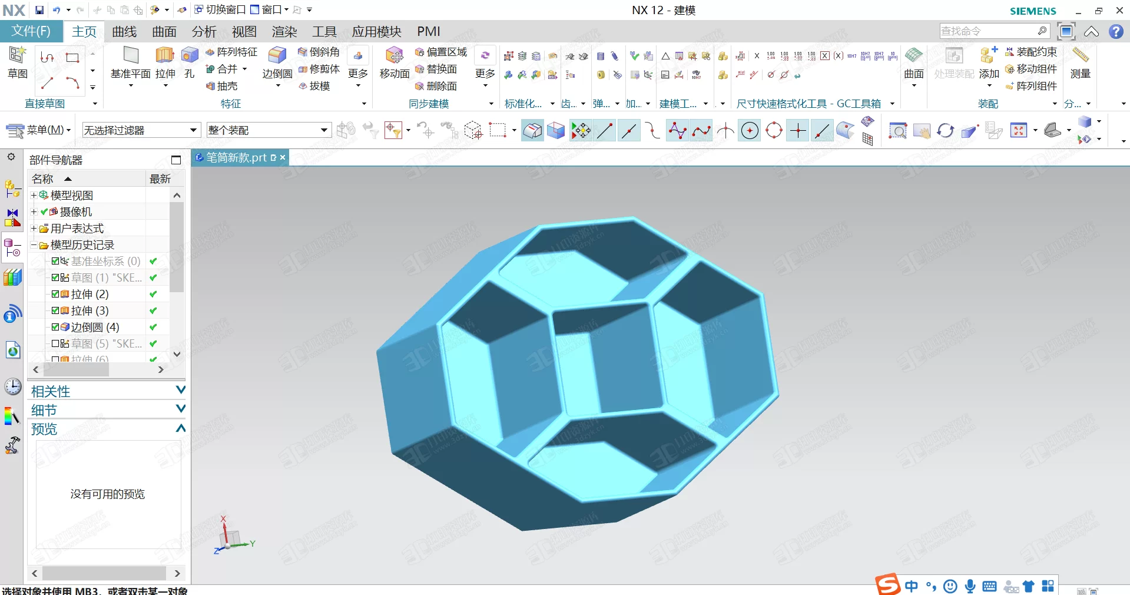Toggle snap to midpoint
This screenshot has width=1130, height=595.
coord(629,130)
